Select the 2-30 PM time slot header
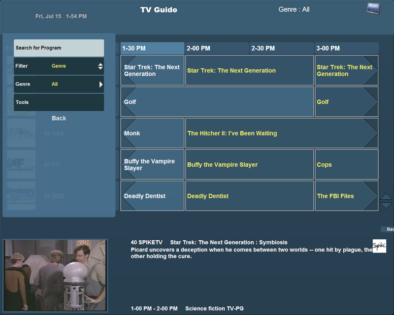This screenshot has height=315, width=394. [x=282, y=48]
